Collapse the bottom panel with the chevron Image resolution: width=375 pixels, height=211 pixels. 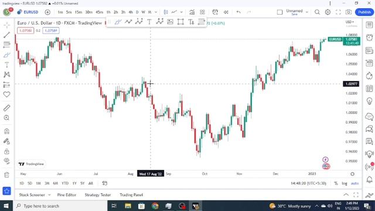[x=346, y=195]
